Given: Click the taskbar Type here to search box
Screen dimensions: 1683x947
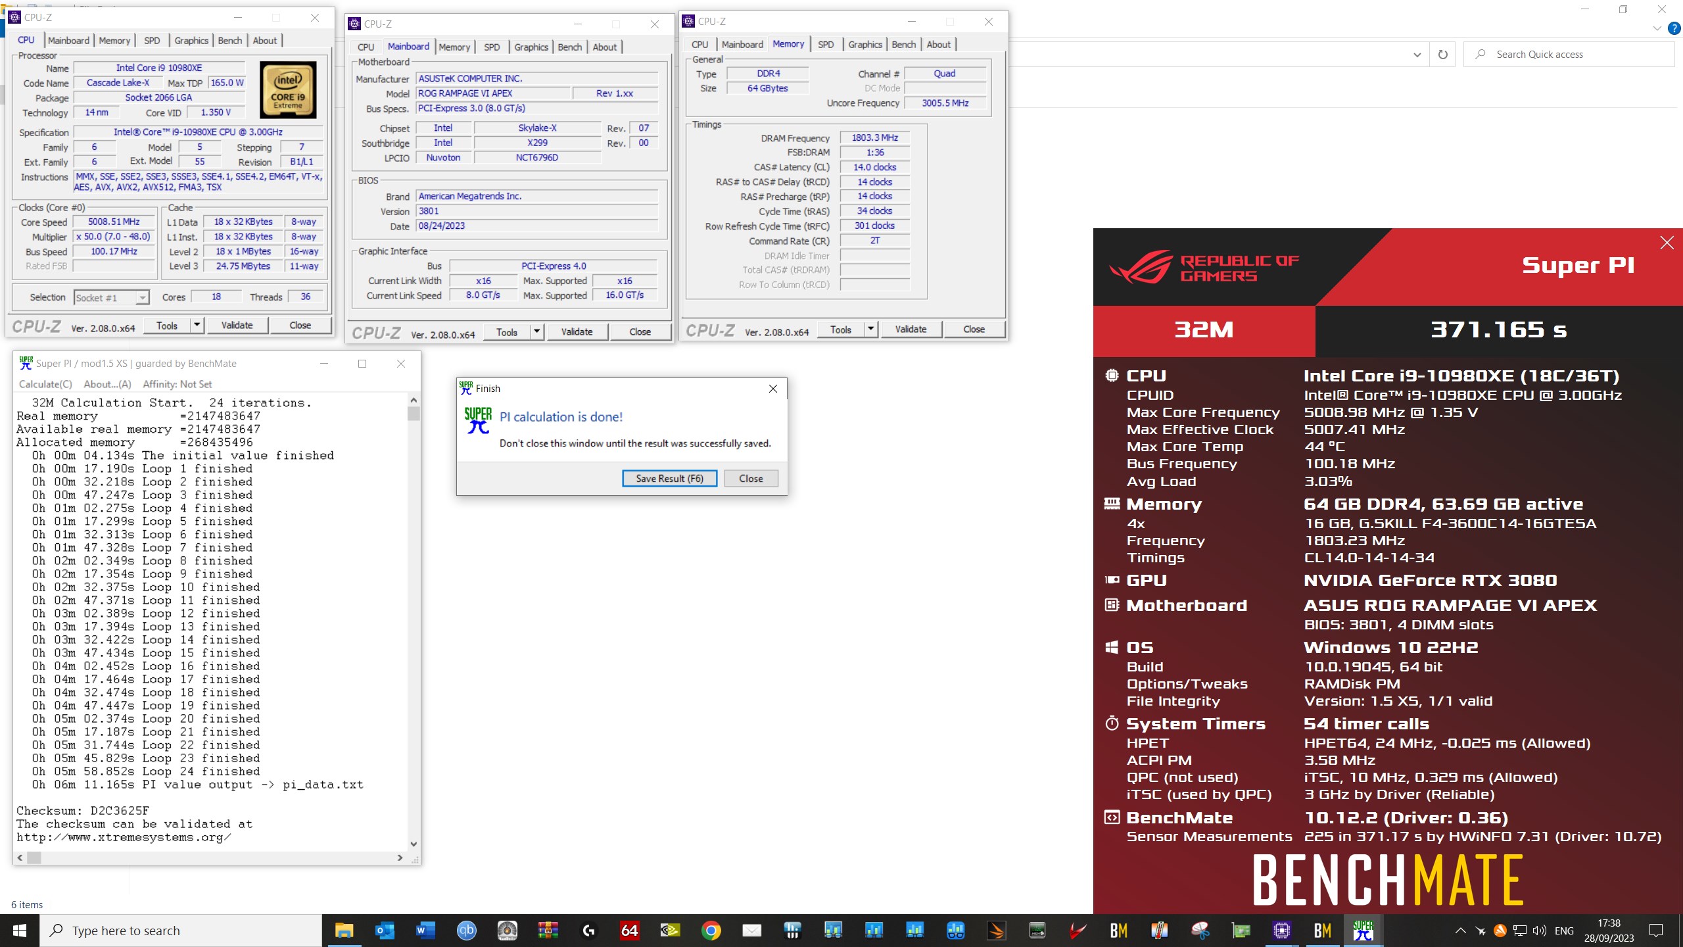Looking at the screenshot, I should (x=181, y=931).
